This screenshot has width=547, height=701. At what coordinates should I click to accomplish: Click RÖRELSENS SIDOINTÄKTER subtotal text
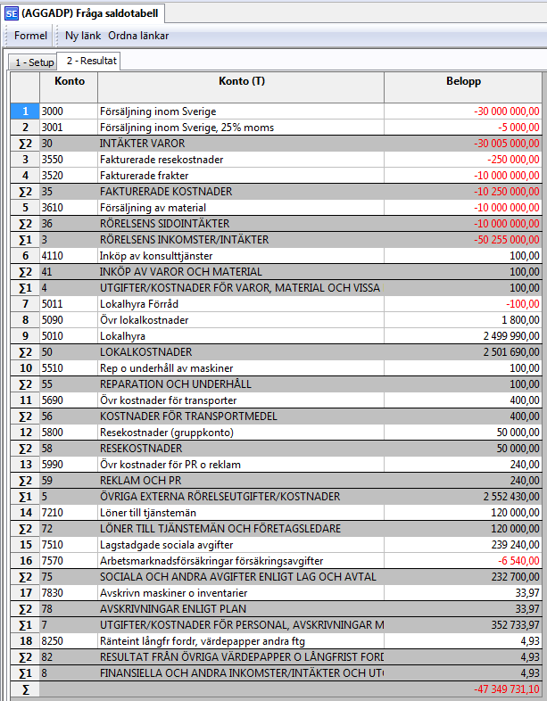click(x=164, y=224)
